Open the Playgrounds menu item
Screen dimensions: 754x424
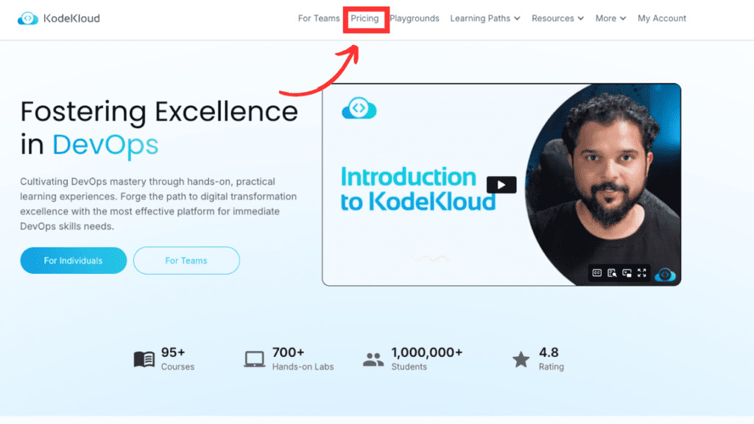(x=415, y=18)
